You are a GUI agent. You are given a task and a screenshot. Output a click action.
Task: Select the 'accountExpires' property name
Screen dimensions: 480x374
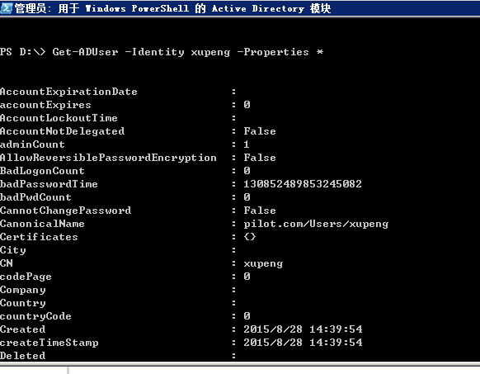(x=45, y=105)
